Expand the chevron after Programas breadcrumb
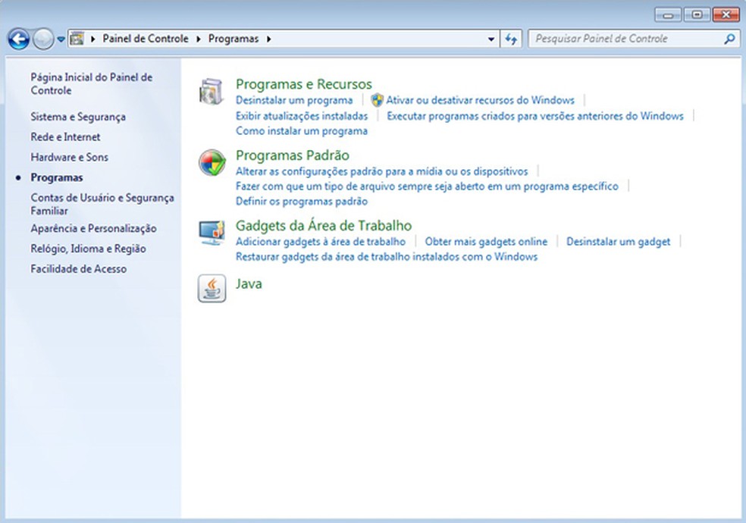Image resolution: width=746 pixels, height=523 pixels. [269, 38]
